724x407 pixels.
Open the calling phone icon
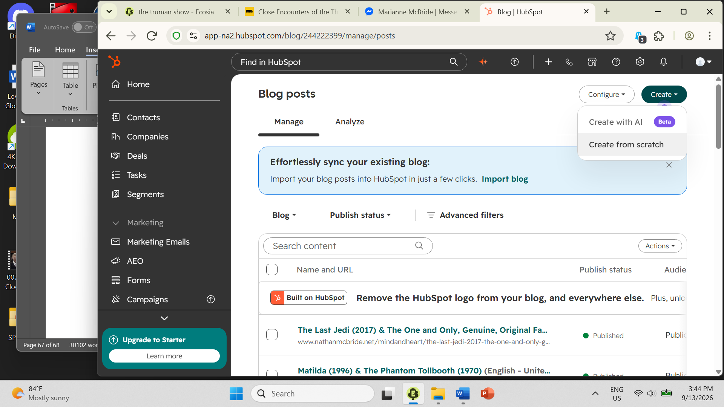(569, 62)
